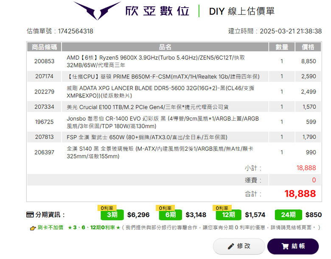Click the AMD Ryzen5 9600X product name
The height and width of the screenshot is (259, 331).
pos(156,61)
